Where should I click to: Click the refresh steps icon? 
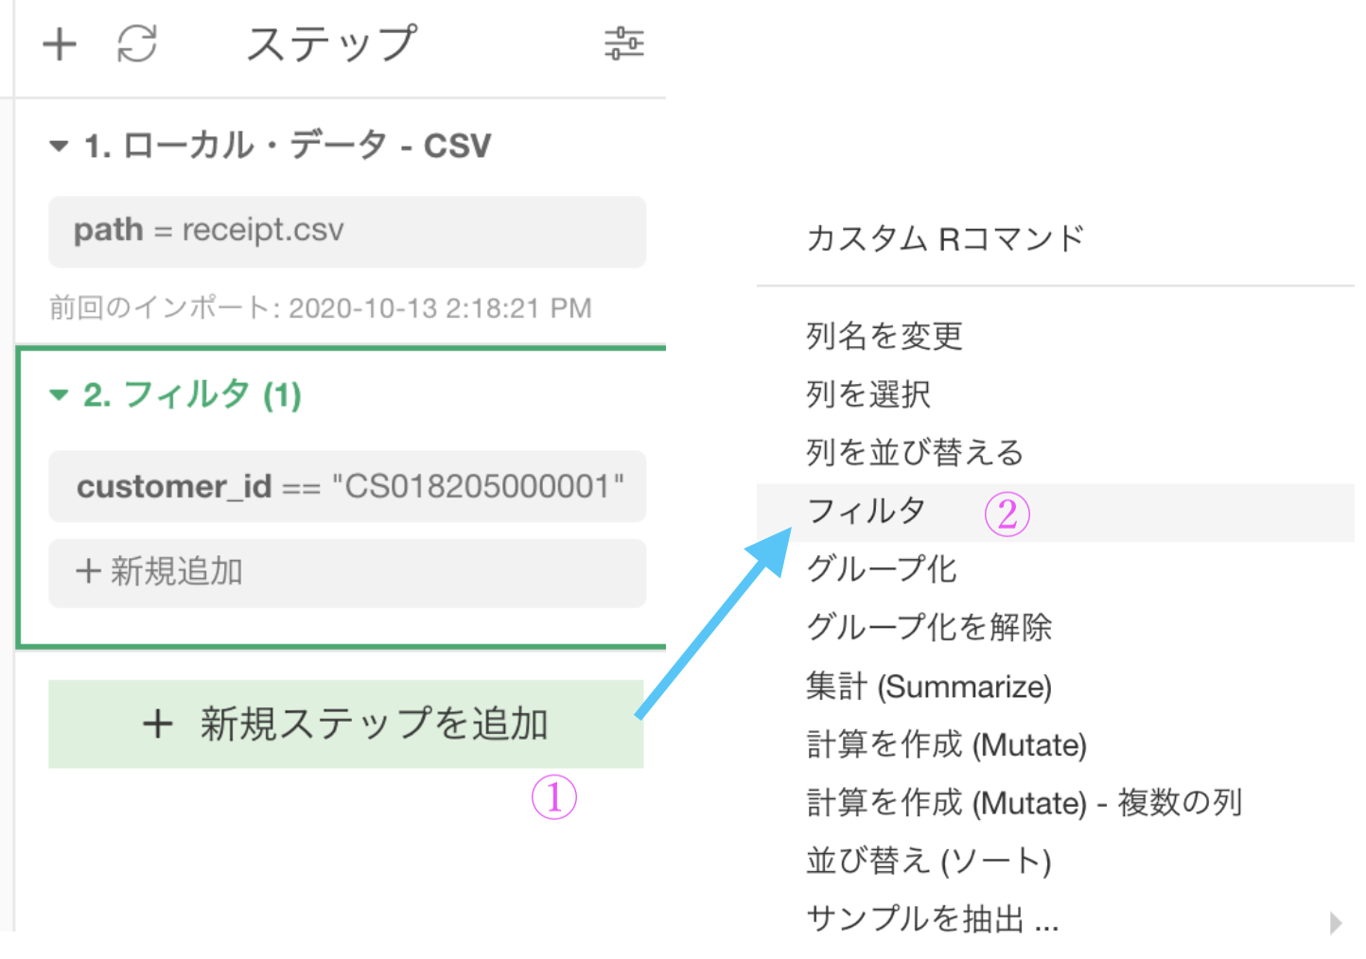tap(137, 44)
